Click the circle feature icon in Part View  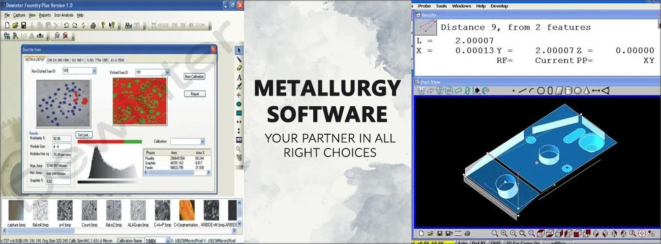tap(541, 91)
